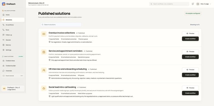214x106 pixels.
Task: Select the Solutions sidebar item
Action: [13, 20]
